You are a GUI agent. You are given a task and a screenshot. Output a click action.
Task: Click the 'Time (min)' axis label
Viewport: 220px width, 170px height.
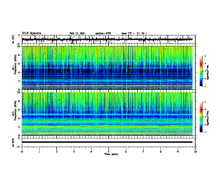pos(111,154)
